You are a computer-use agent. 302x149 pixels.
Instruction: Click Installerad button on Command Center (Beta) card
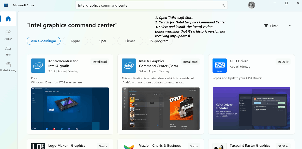coord(190,62)
